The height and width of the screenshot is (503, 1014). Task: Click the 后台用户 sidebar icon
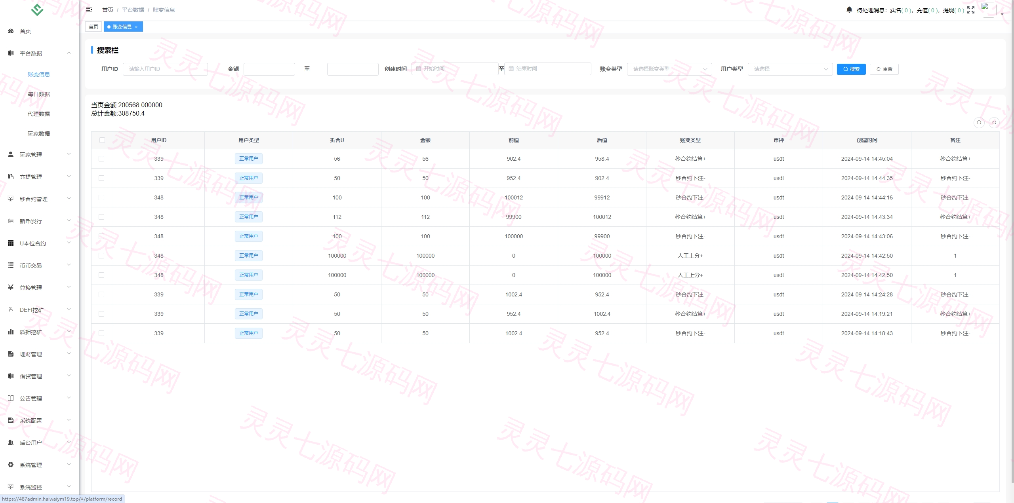(11, 442)
